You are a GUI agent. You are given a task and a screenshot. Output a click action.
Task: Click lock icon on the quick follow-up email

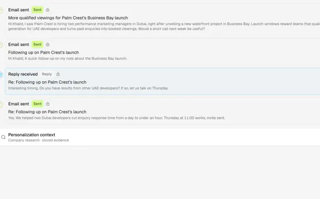(x=47, y=44)
